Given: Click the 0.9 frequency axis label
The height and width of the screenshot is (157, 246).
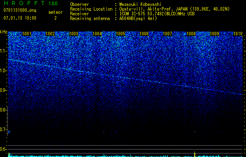Looking at the screenshot, I should pyautogui.click(x=3, y=90).
